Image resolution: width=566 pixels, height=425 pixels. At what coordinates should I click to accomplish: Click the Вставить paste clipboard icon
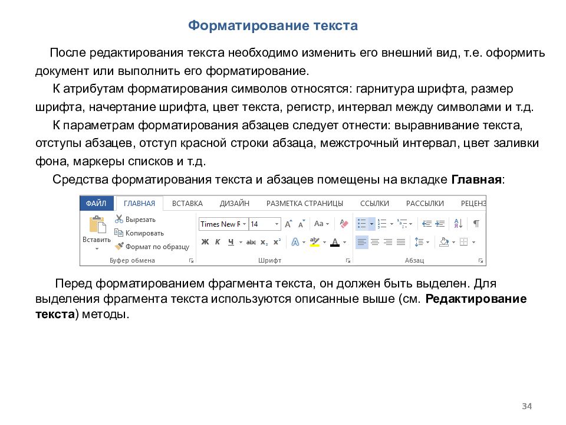97,224
